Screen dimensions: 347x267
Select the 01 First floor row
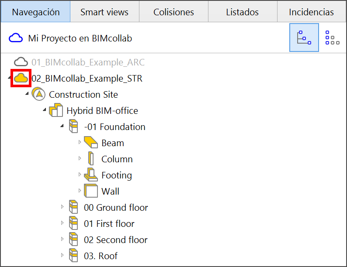point(109,223)
